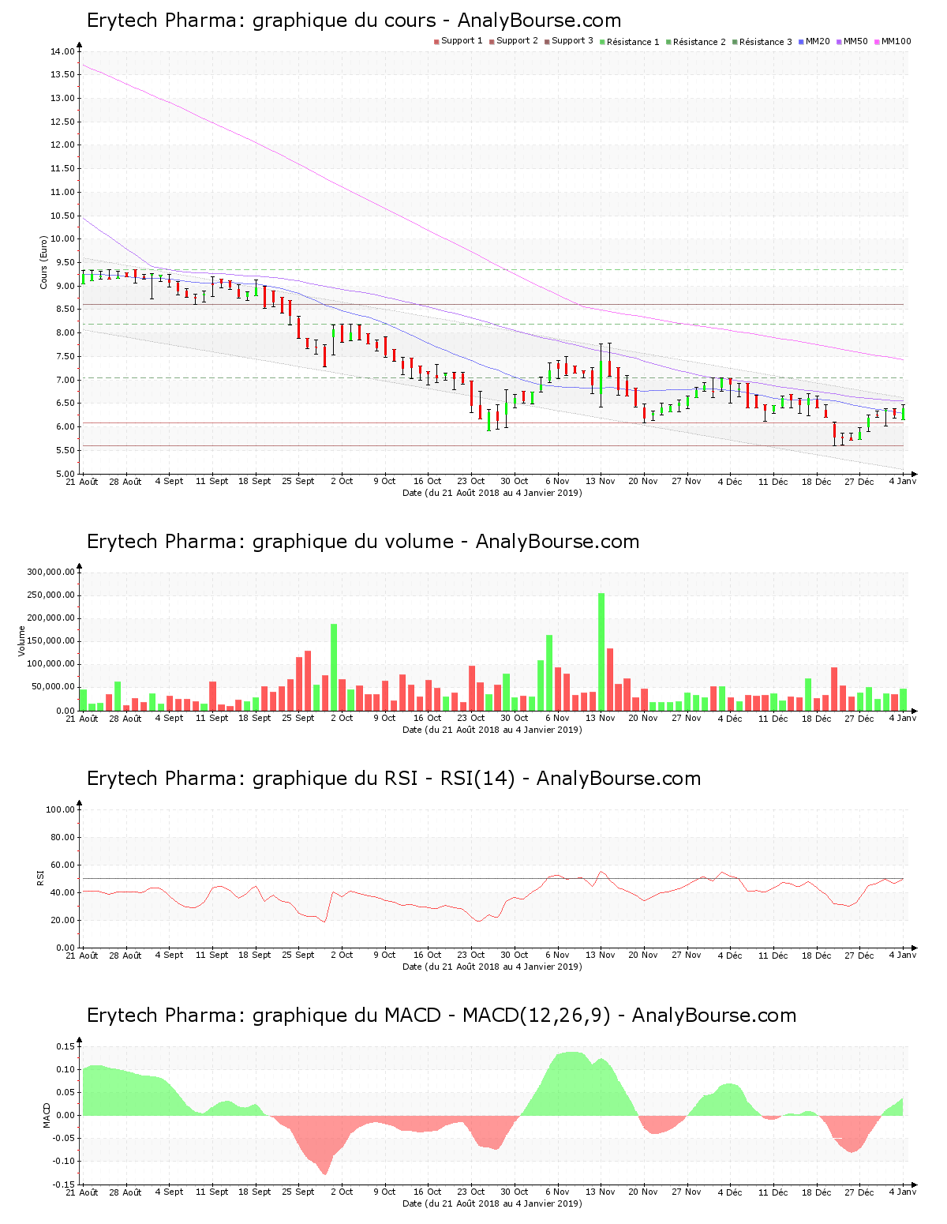Image resolution: width=947 pixels, height=1224 pixels.
Task: Click the 'Volume' vertical axis label
Action: pyautogui.click(x=22, y=641)
